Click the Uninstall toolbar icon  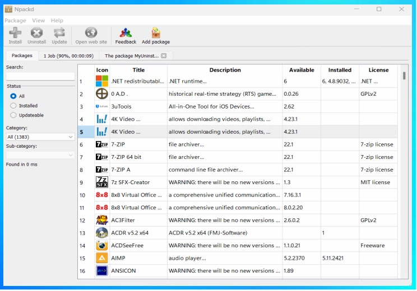[36, 32]
